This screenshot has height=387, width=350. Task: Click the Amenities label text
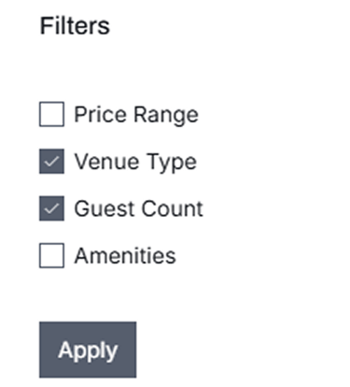pos(125,255)
